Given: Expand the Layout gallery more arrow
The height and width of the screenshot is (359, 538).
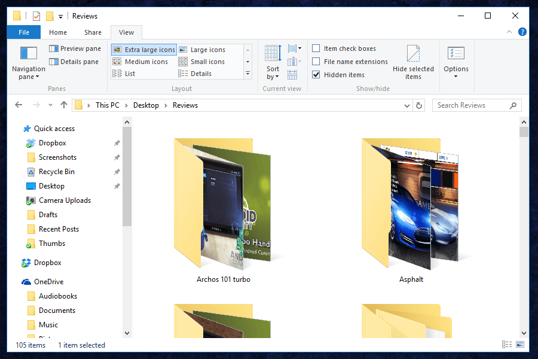Looking at the screenshot, I should click(247, 74).
